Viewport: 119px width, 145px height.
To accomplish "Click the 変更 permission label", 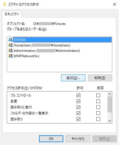I will pos(14,101).
